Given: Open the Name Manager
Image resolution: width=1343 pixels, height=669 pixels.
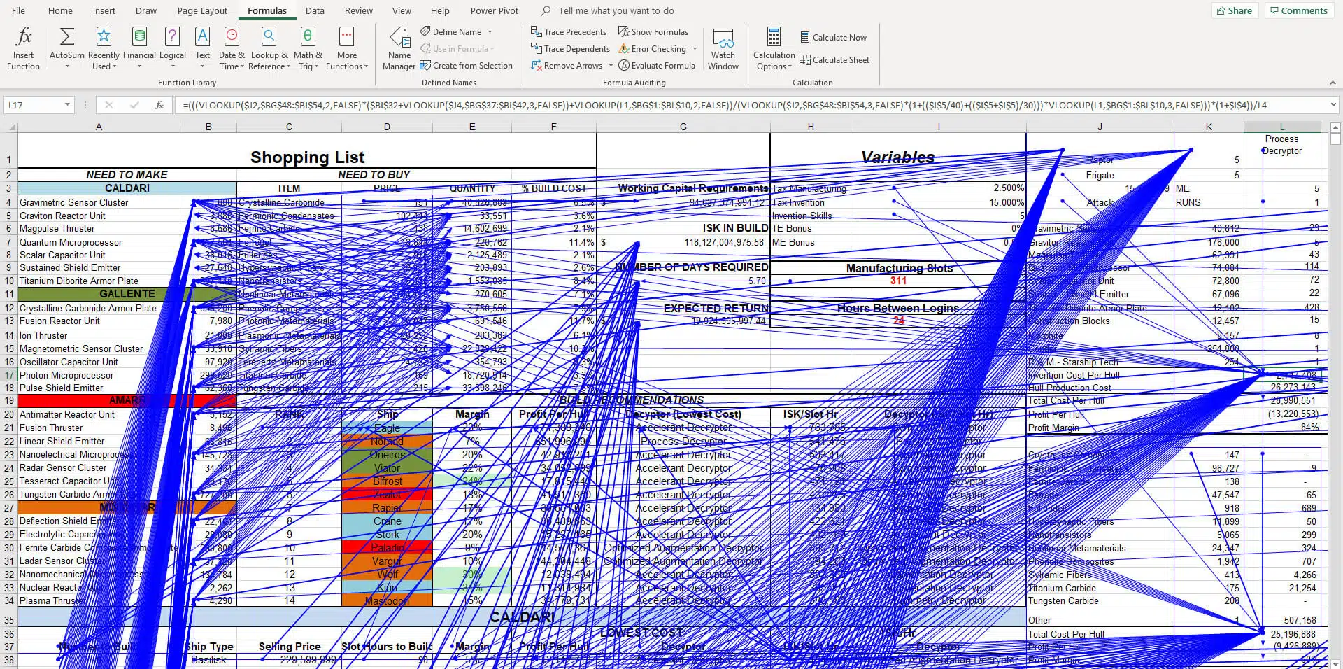Looking at the screenshot, I should (x=399, y=48).
